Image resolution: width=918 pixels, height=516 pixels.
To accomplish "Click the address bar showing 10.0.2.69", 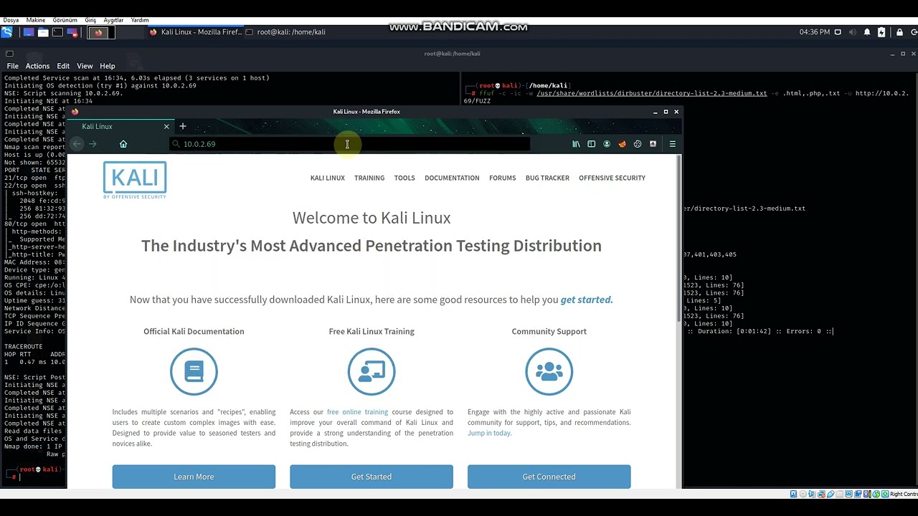I will pyautogui.click(x=349, y=144).
